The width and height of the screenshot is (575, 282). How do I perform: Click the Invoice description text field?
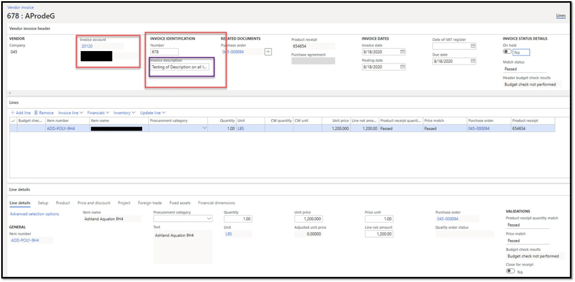180,67
